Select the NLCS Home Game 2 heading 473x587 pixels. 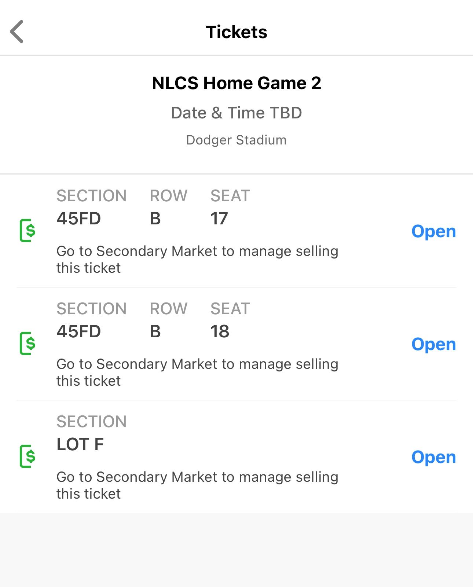point(236,83)
